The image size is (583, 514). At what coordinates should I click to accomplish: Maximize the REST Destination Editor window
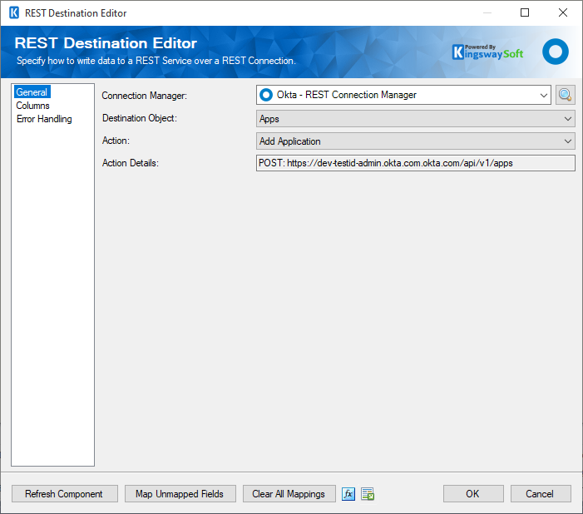point(525,12)
